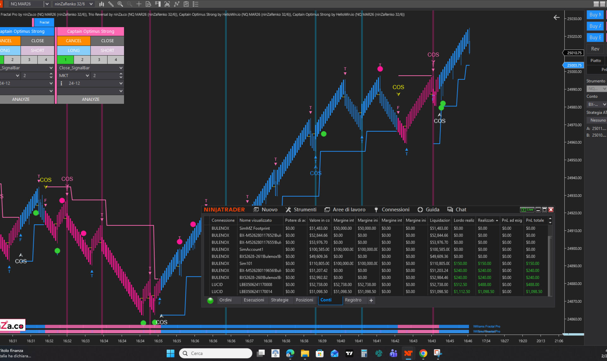Expand the ninZaRenko 32/6 bar type dropdown
Screen dimensions: 607x361
pyautogui.click(x=91, y=4)
